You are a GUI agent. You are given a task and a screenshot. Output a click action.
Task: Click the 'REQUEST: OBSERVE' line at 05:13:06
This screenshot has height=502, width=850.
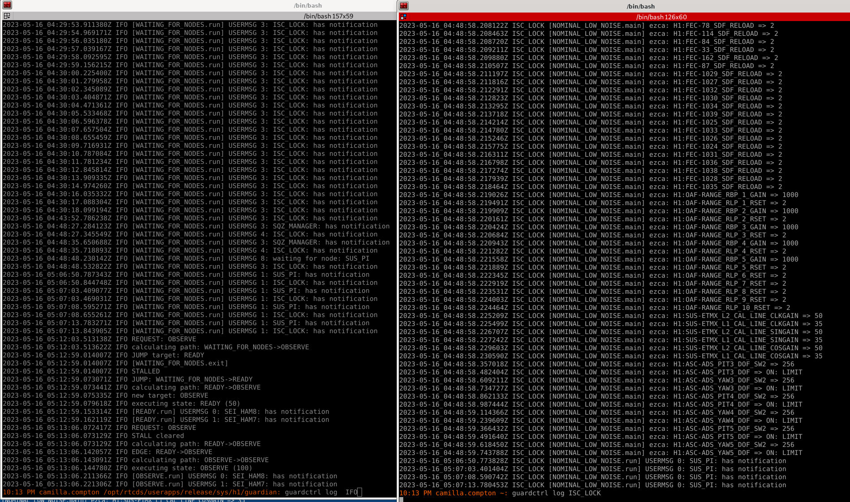click(x=99, y=428)
